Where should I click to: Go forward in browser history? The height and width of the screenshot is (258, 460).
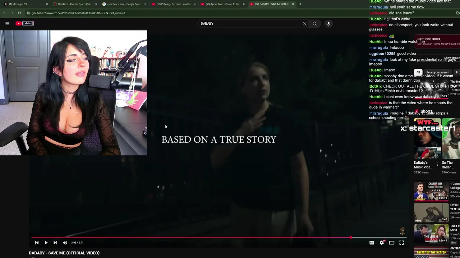pos(12,13)
